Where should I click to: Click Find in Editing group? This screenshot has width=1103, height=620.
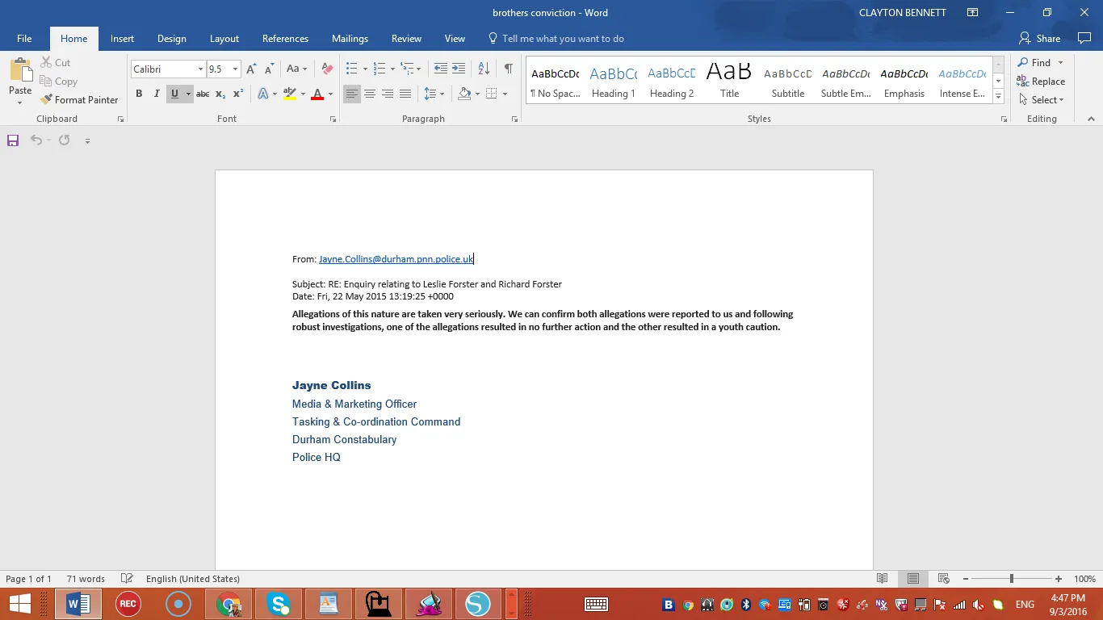(1034, 62)
